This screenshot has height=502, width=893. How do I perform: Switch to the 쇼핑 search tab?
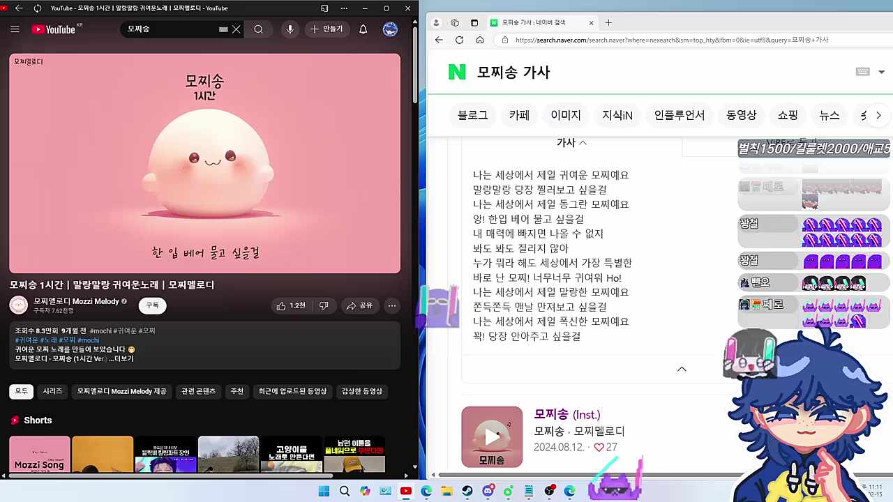coord(788,115)
